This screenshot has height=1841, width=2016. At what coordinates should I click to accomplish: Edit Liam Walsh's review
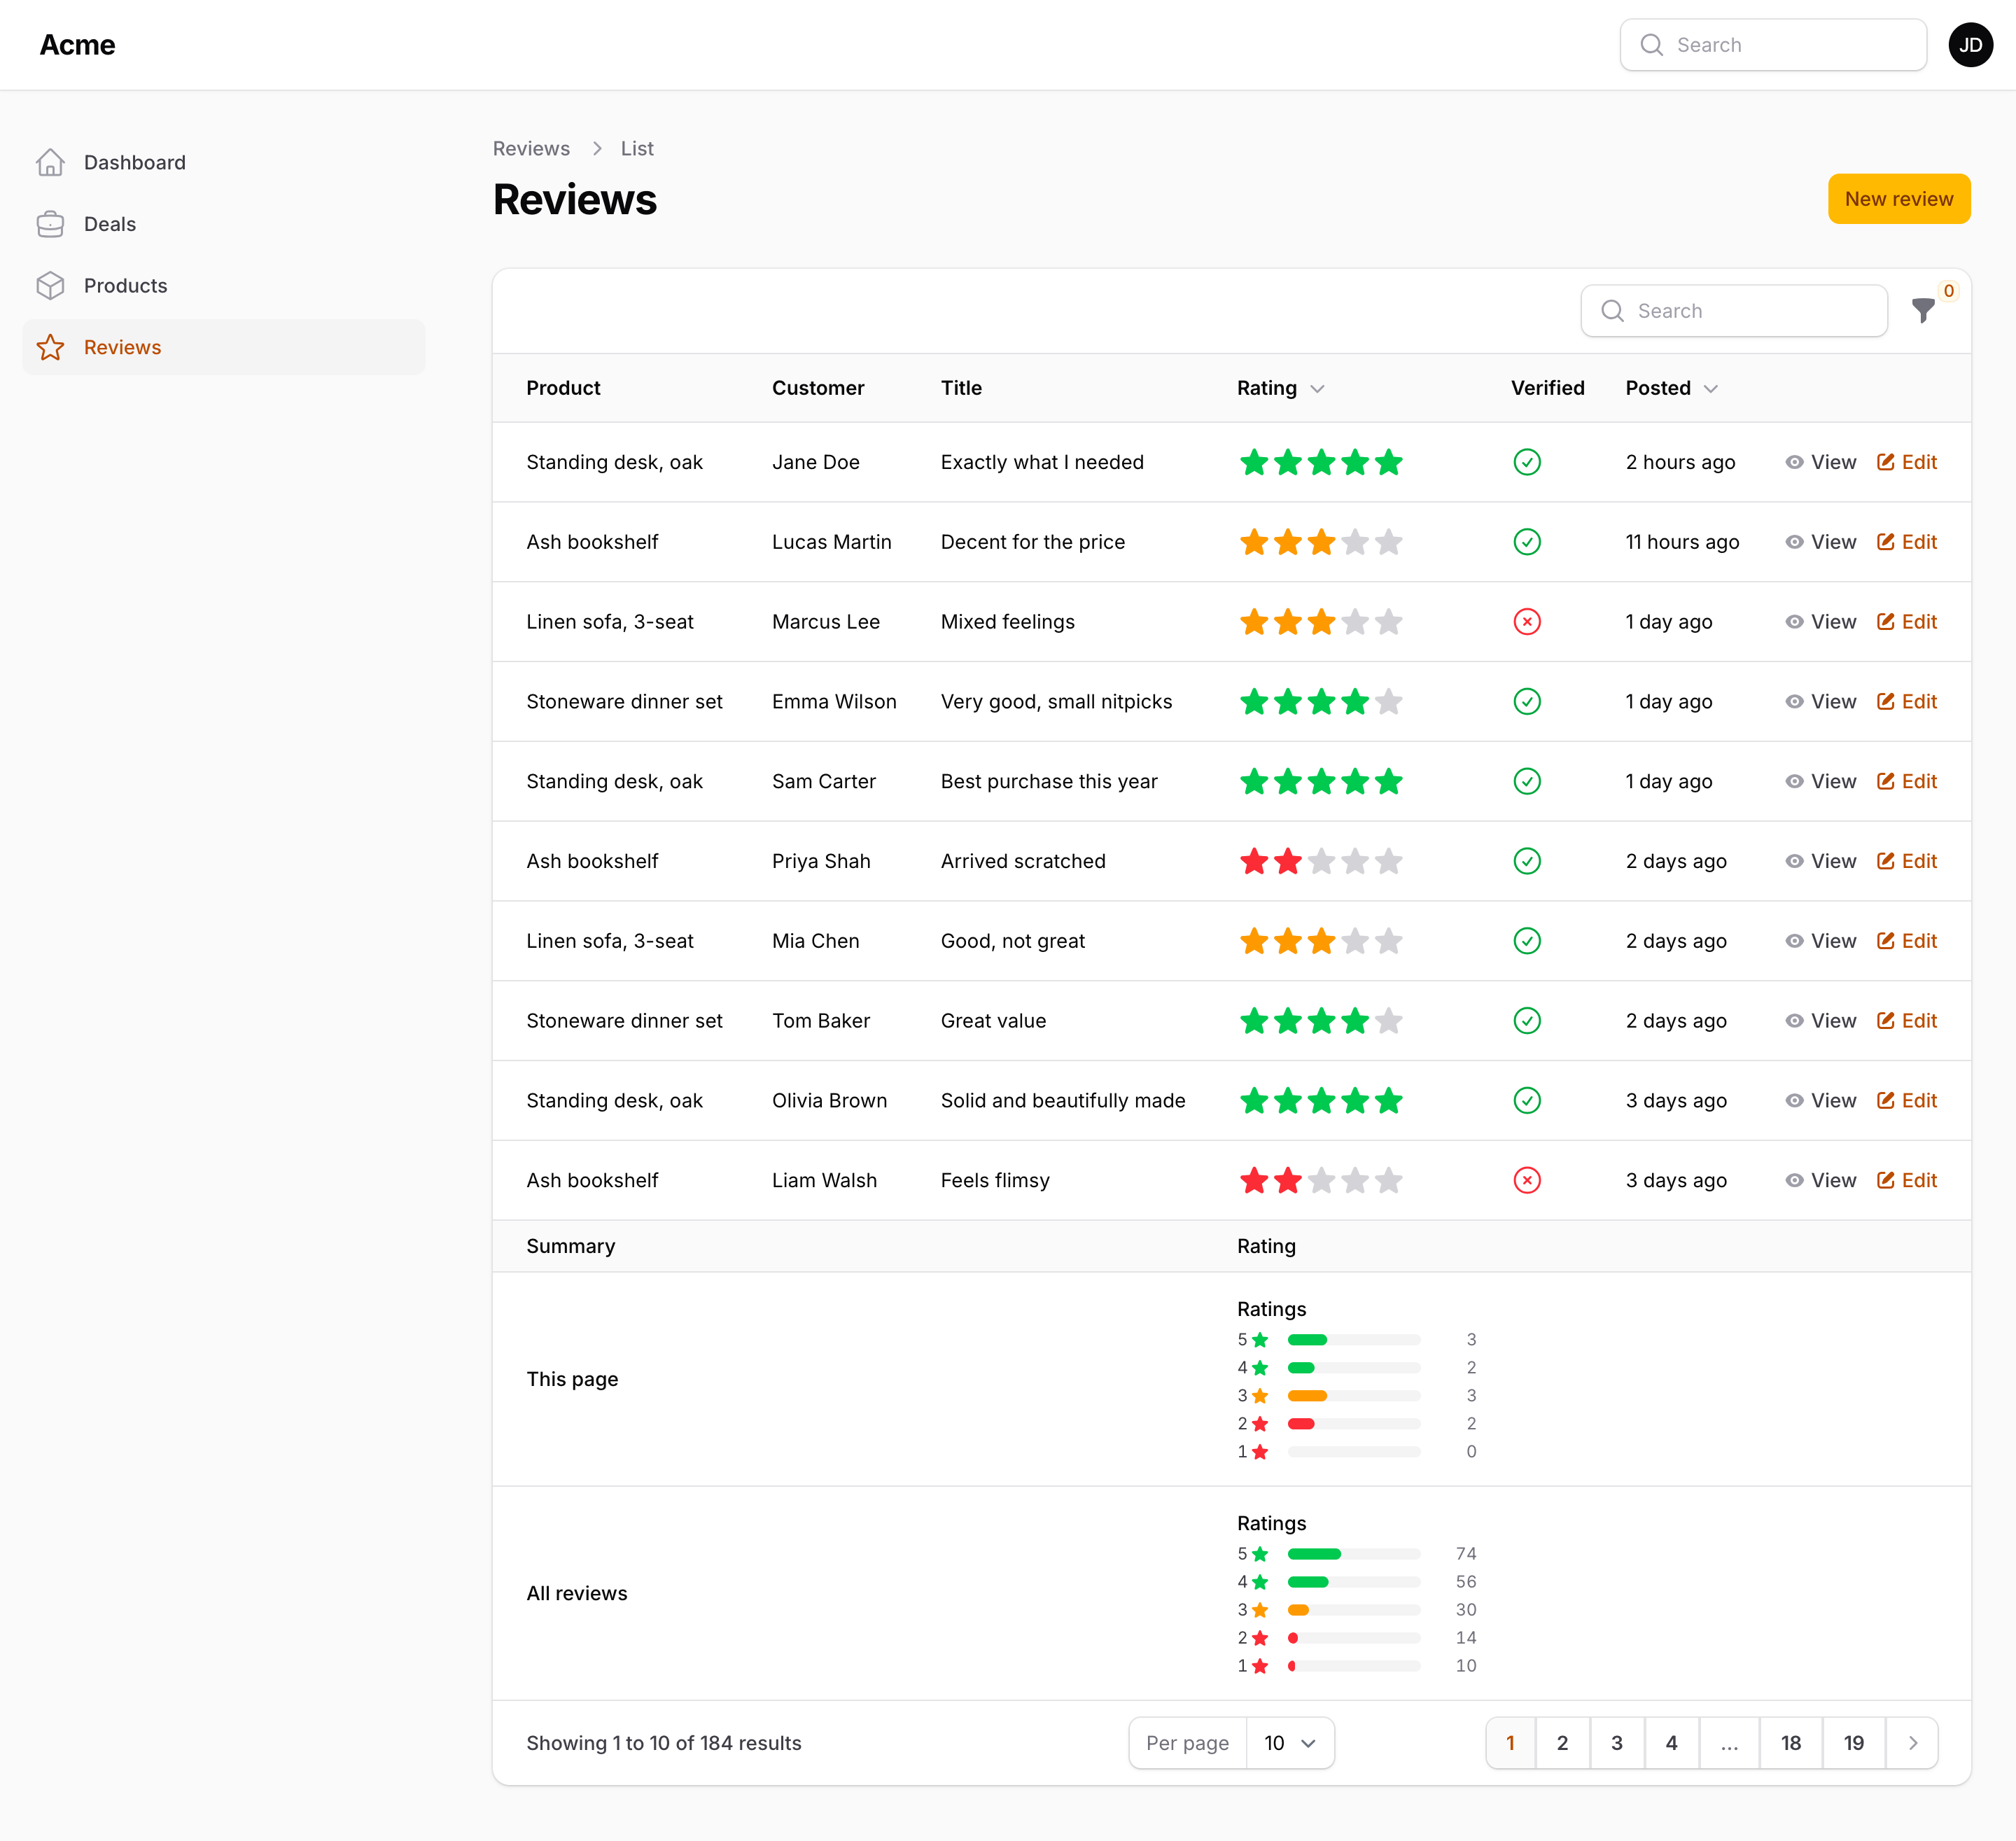[x=1906, y=1180]
